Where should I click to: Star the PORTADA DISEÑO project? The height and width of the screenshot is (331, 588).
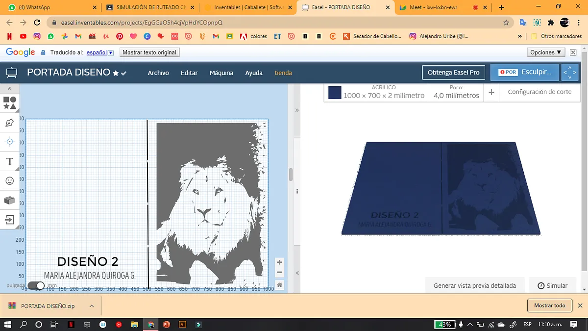(116, 73)
